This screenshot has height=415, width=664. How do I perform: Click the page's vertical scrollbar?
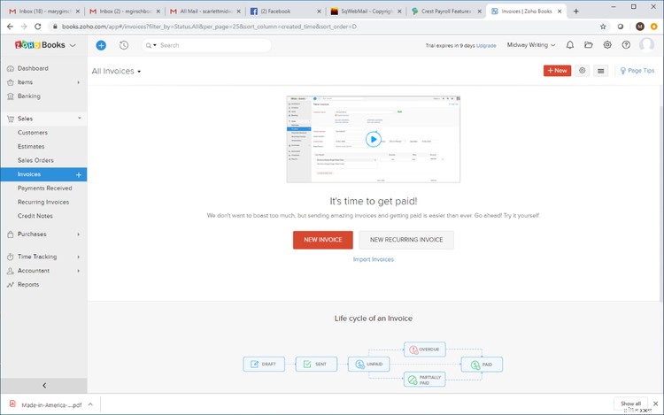click(661, 203)
